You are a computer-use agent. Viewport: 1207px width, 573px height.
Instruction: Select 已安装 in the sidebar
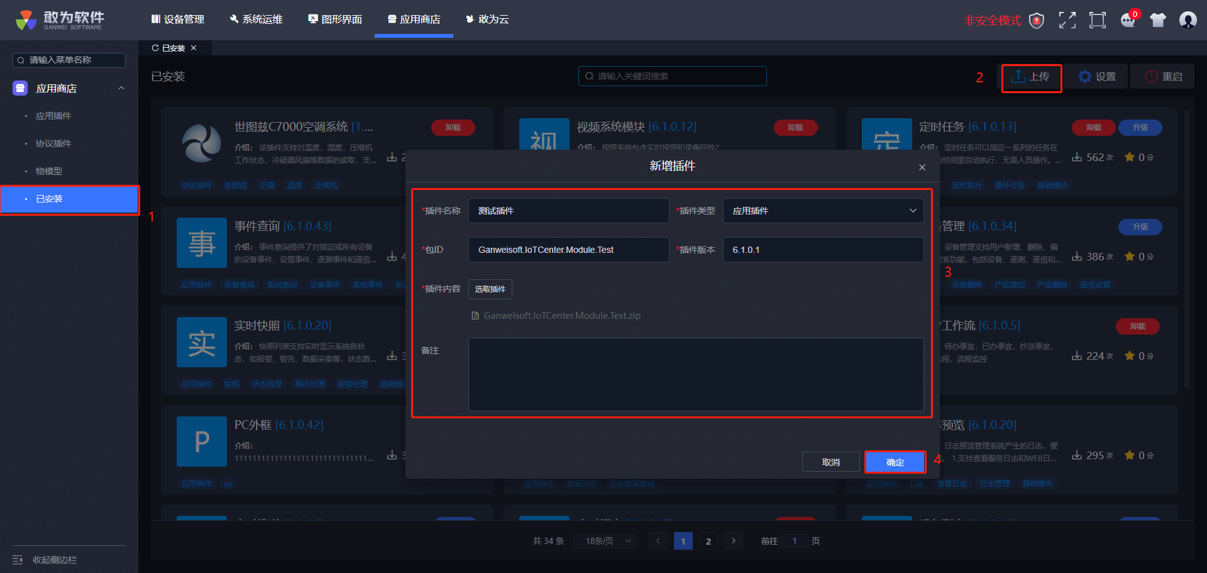pos(69,199)
